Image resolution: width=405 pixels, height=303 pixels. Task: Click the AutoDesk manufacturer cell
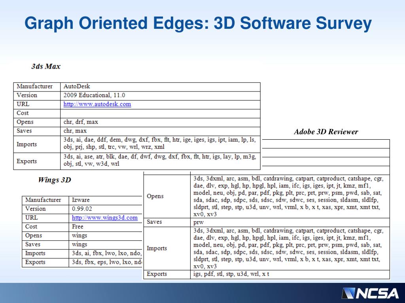point(77,86)
